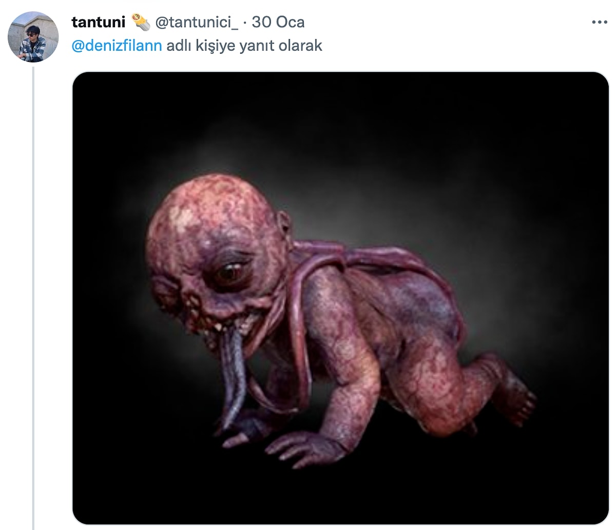Click the dot separator before "30 Oca"

245,22
